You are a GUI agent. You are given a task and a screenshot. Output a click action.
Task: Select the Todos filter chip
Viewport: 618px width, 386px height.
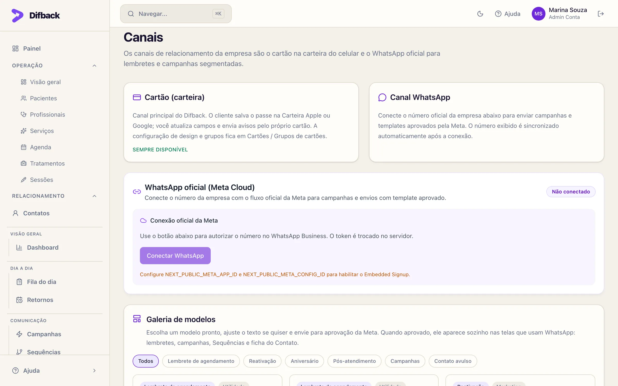point(145,361)
